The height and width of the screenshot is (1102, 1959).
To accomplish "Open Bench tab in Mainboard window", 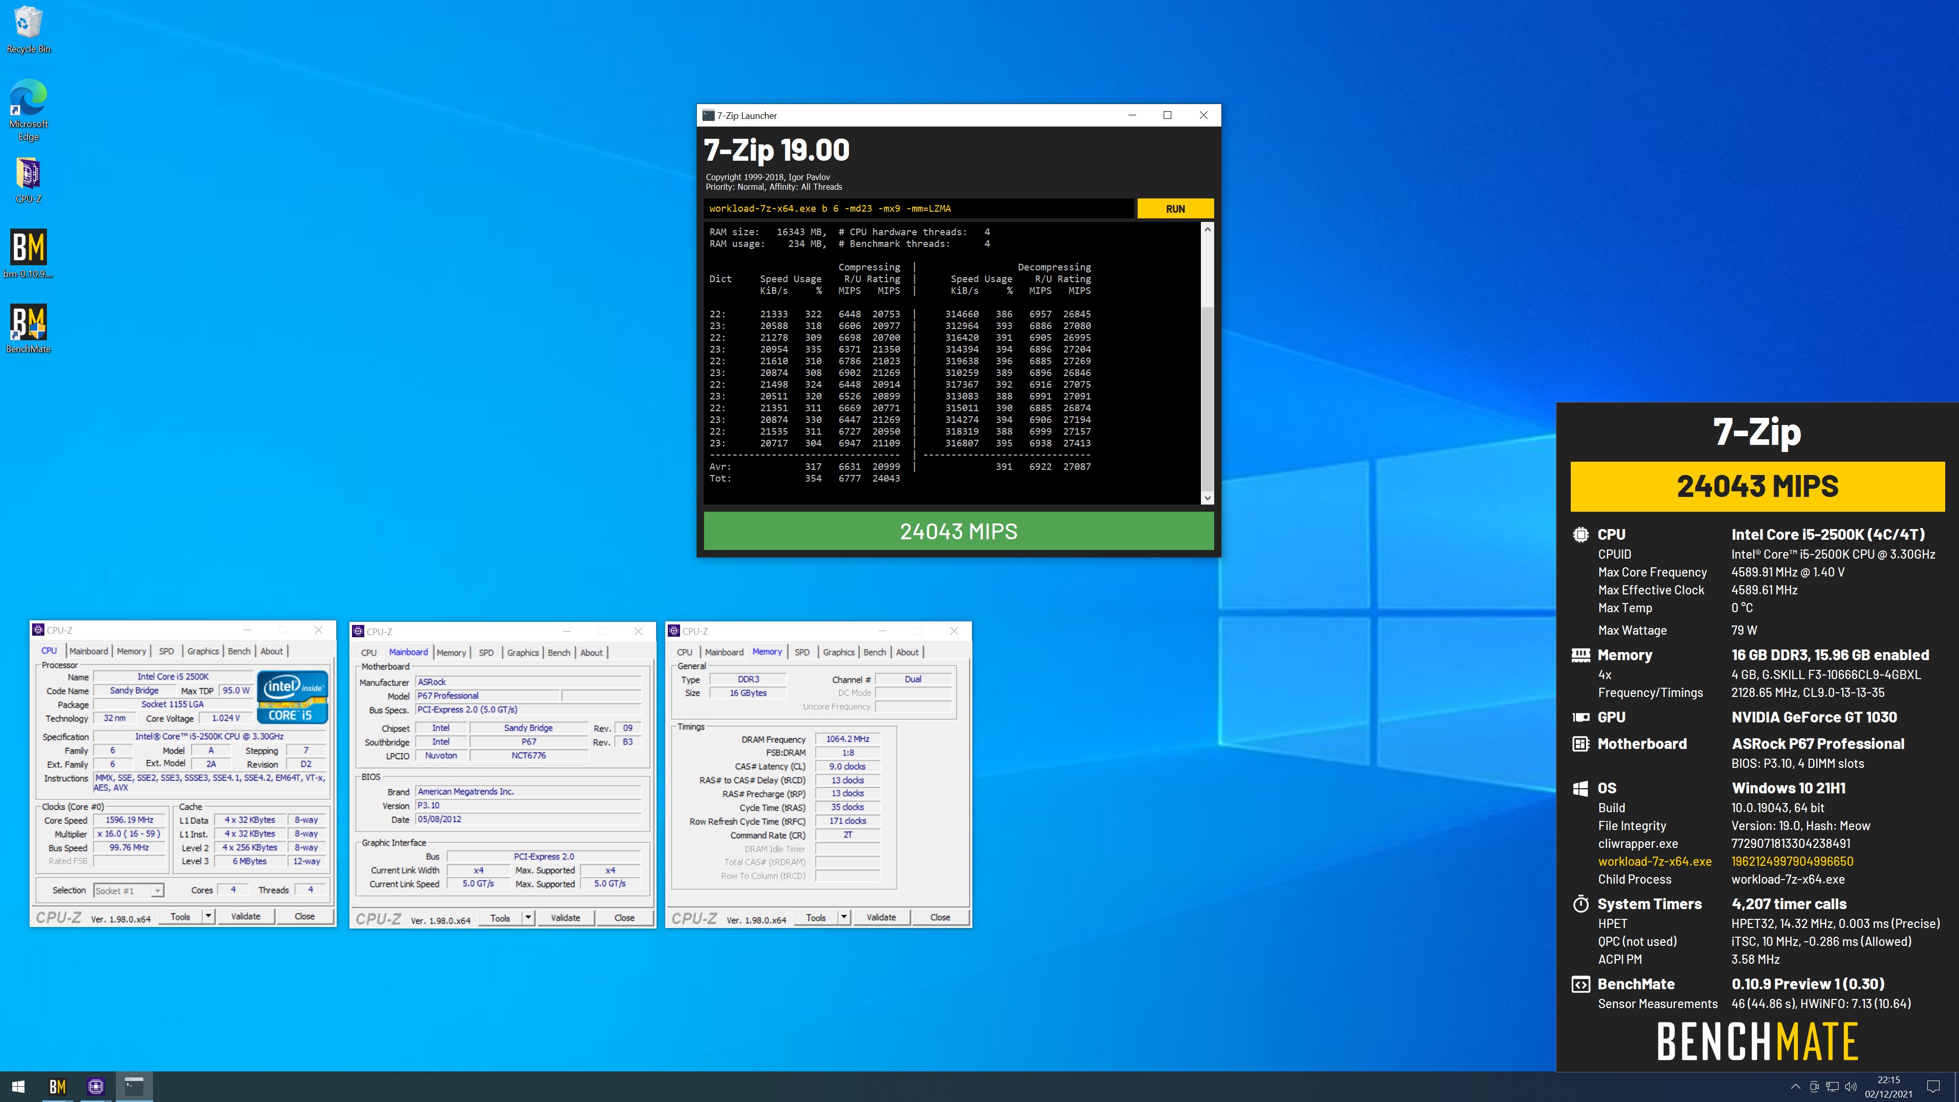I will (x=559, y=653).
